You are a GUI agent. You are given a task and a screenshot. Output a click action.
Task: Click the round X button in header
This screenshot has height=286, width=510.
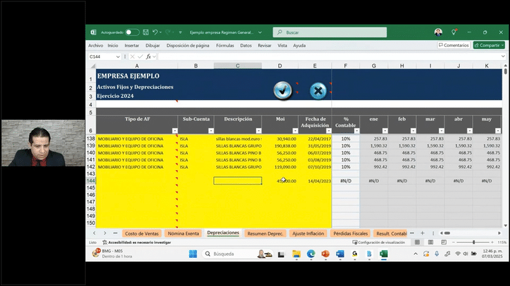pyautogui.click(x=317, y=90)
